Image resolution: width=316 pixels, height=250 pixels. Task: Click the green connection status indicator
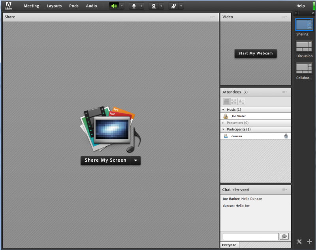[314, 6]
